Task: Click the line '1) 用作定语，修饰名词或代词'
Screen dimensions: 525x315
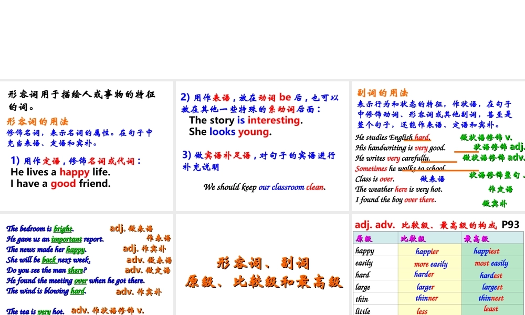Action: [76, 161]
